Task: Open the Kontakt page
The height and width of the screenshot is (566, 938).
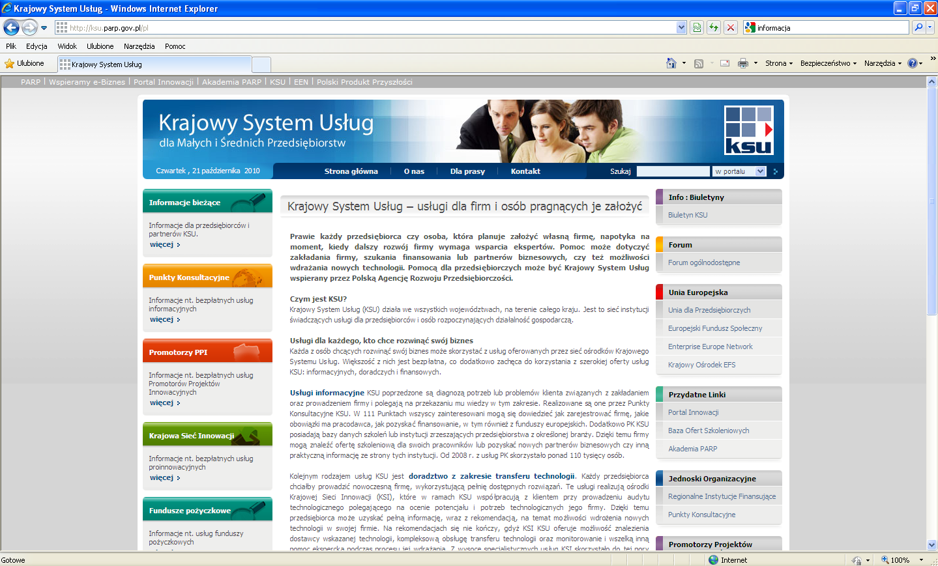Action: (x=525, y=171)
